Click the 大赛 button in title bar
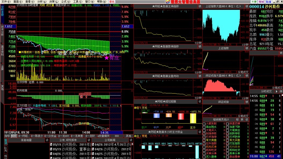The width and height of the screenshot is (283, 159). [254, 2]
